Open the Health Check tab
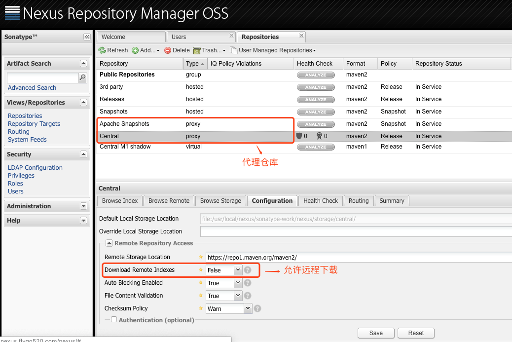The width and height of the screenshot is (512, 342). pos(321,200)
